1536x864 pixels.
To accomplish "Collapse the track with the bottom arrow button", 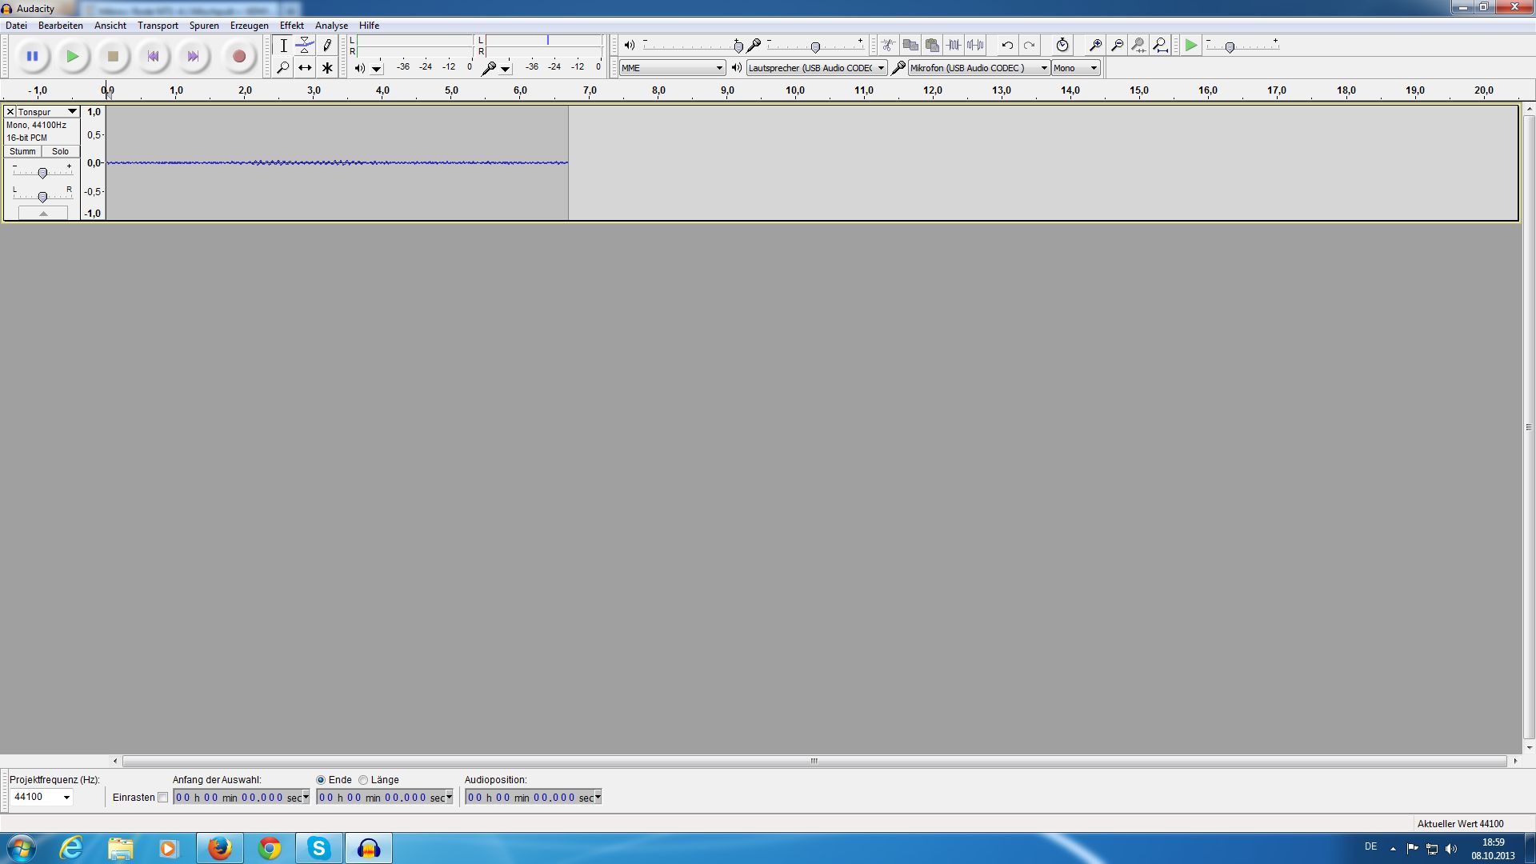I will click(43, 213).
